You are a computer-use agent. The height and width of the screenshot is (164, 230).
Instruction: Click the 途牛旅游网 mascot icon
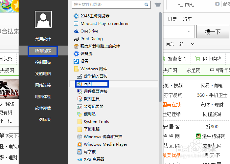click(x=198, y=136)
